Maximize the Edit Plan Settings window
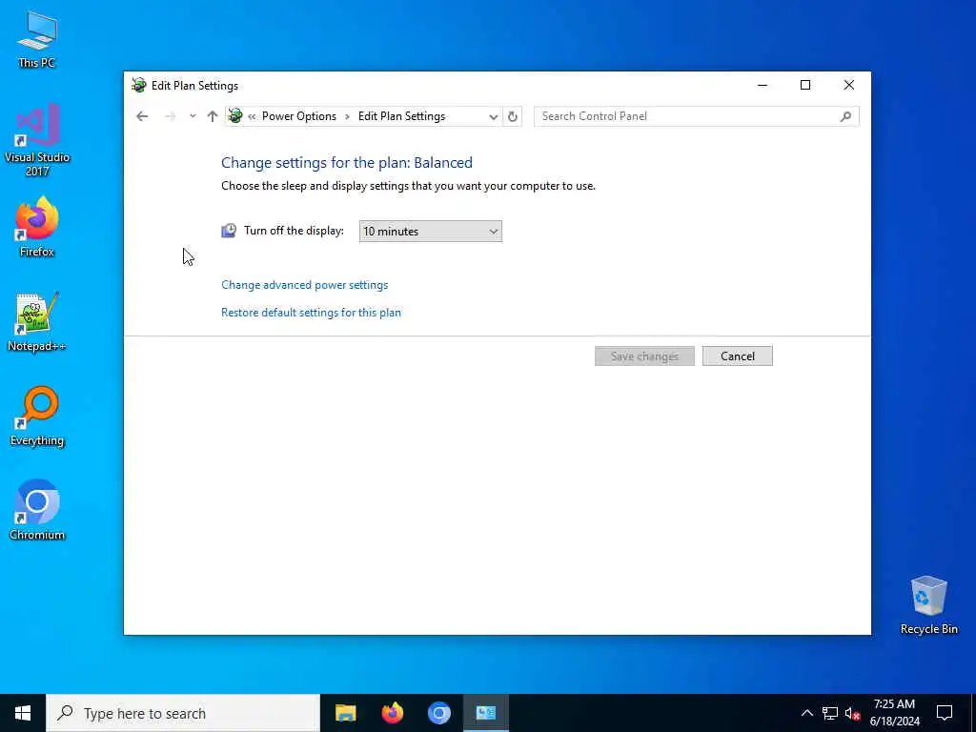Screen dimensions: 976x732 tap(804, 85)
